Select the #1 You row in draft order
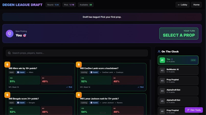The height and width of the screenshot is (115, 206). coord(178,60)
